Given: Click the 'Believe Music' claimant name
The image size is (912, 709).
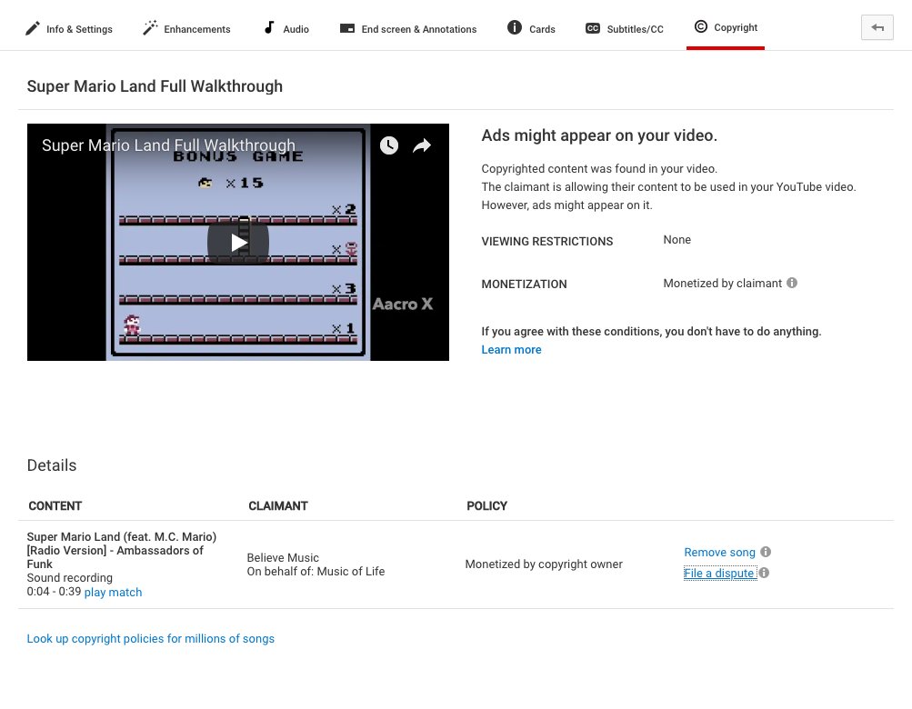Looking at the screenshot, I should point(283,558).
